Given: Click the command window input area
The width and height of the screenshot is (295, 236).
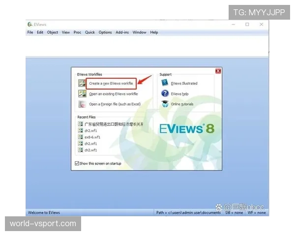Looking at the screenshot, I should [x=147, y=46].
